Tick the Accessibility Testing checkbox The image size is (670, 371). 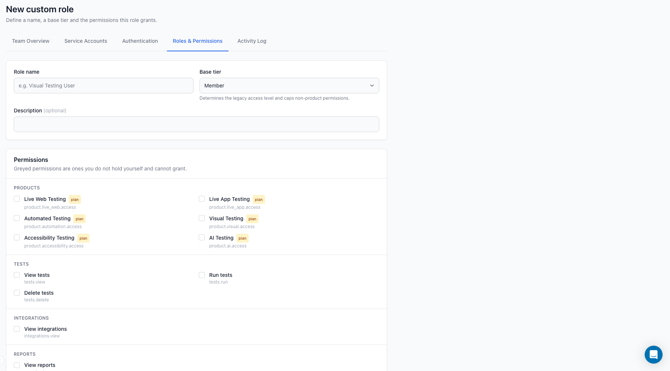[x=17, y=237]
